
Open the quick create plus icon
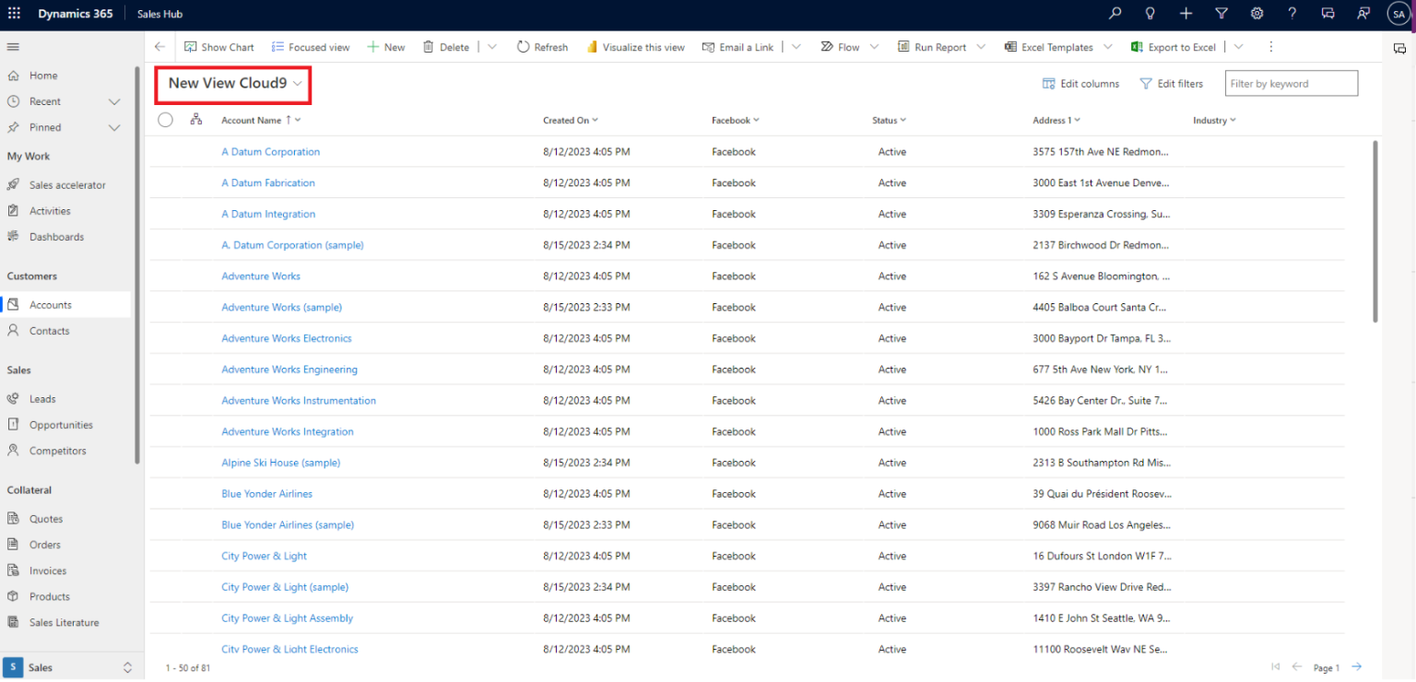tap(1186, 13)
